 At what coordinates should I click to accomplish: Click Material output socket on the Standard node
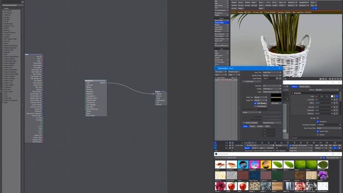point(106,83)
